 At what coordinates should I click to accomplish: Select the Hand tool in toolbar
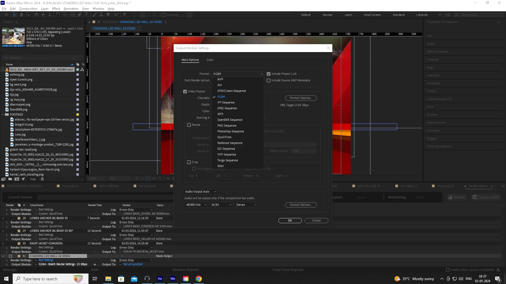coord(21,15)
